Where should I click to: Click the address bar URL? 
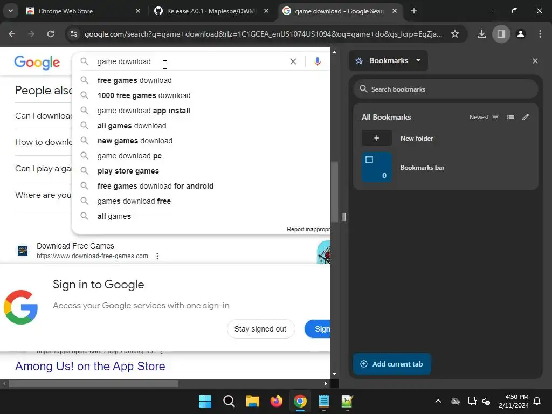click(x=263, y=34)
